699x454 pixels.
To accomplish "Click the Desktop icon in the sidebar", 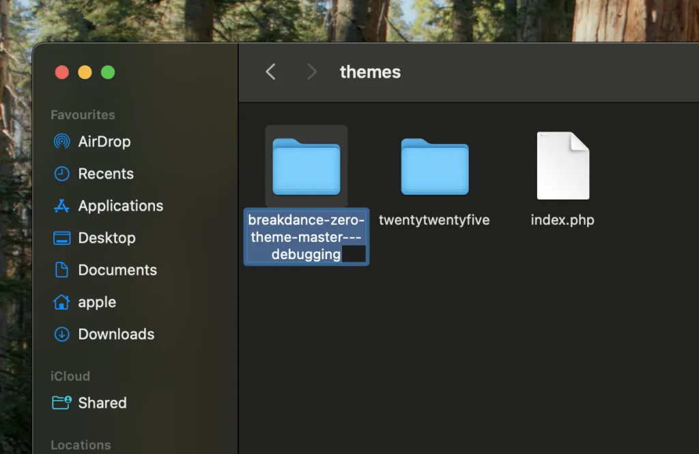I will pyautogui.click(x=107, y=238).
